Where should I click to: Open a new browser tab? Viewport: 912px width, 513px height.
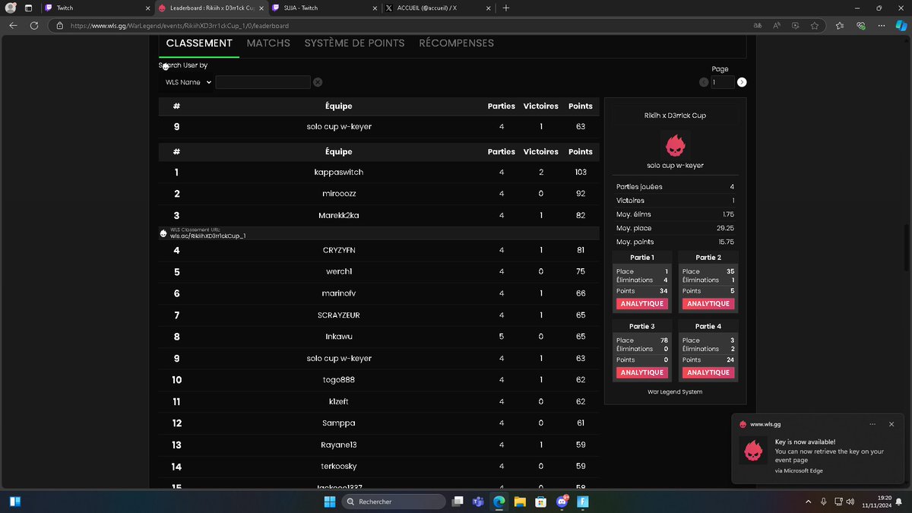point(506,8)
